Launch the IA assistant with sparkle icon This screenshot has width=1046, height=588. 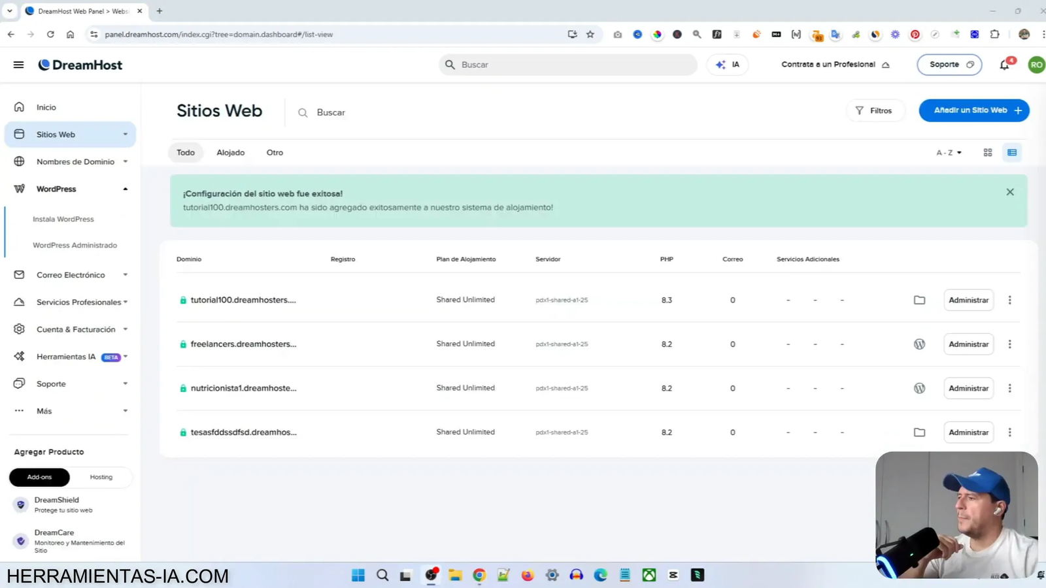(x=727, y=64)
